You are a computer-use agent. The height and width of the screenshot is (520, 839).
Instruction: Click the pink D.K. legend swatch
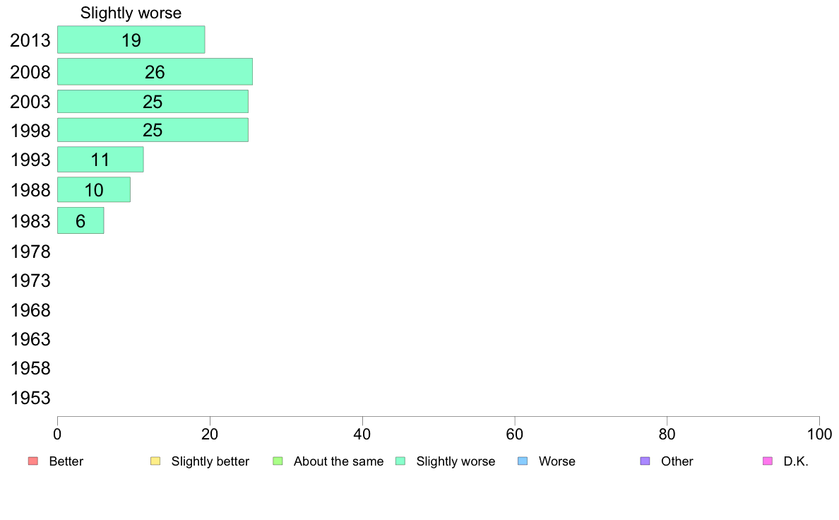point(768,461)
